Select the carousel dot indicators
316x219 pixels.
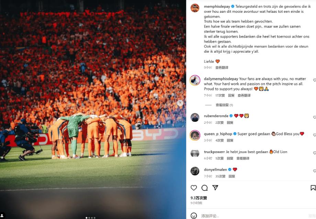coord(90,218)
